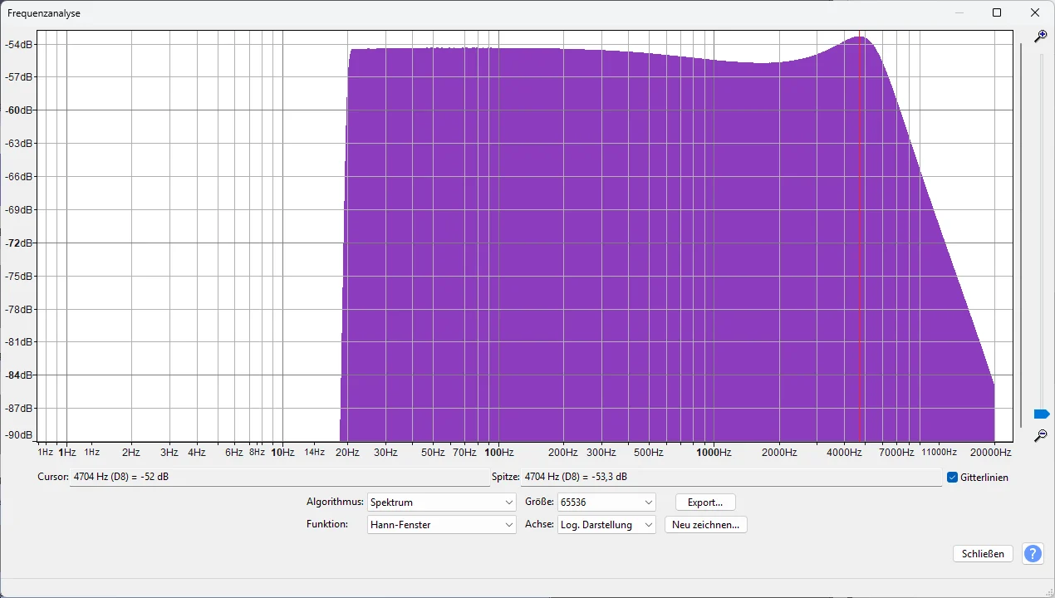This screenshot has height=598, width=1055.
Task: Toggle the Gitterlinien checkbox
Action: click(952, 478)
